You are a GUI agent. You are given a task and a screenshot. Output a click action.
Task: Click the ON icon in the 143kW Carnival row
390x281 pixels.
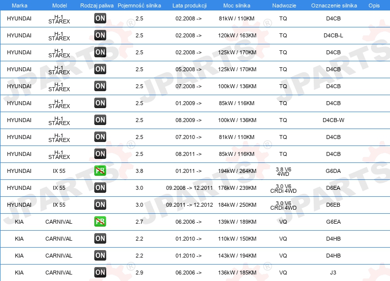(x=100, y=255)
